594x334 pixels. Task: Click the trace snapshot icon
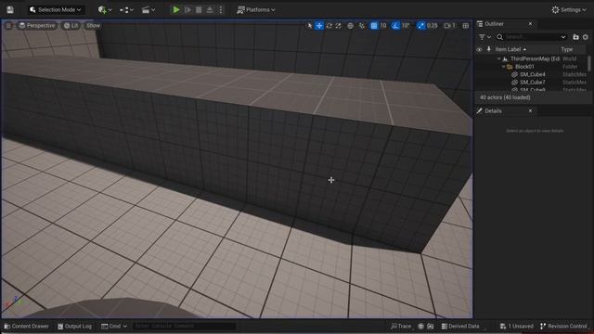coord(431,326)
